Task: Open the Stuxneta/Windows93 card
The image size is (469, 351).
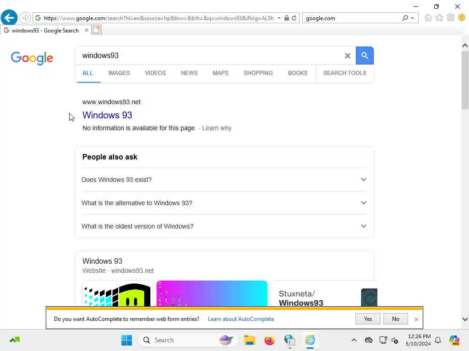Action: 325,294
